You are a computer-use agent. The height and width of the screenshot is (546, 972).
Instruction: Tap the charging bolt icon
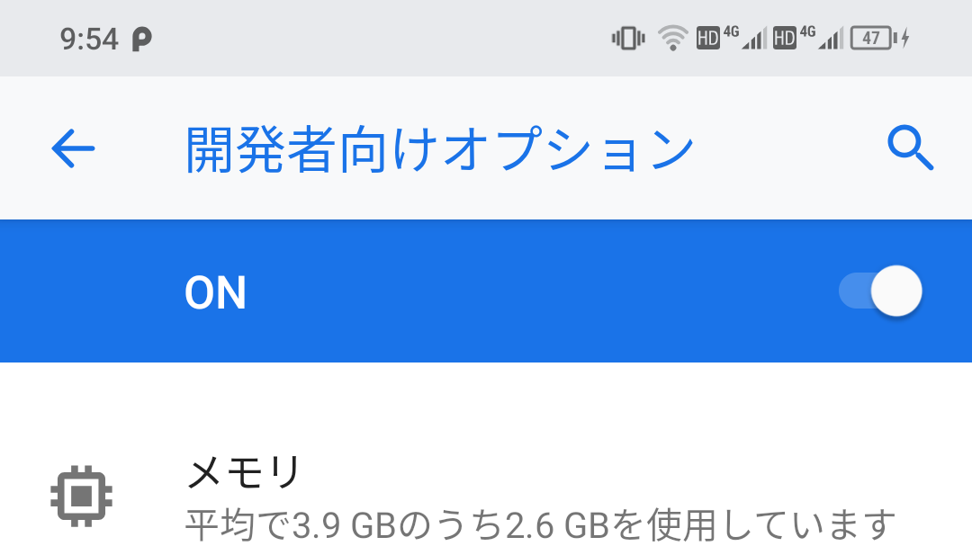(905, 39)
